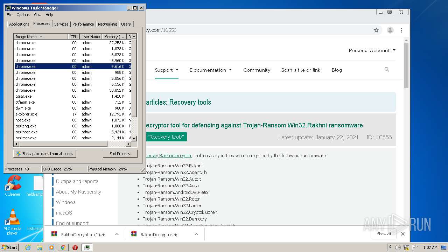Select chrome.exe row using 38,052 K
Image resolution: width=448 pixels, height=252 pixels.
(x=72, y=90)
